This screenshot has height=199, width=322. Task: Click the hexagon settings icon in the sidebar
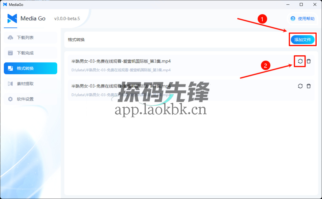10,99
